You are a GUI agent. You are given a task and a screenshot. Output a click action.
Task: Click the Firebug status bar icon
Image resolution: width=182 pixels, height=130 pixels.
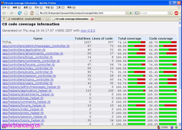(x=159, y=127)
